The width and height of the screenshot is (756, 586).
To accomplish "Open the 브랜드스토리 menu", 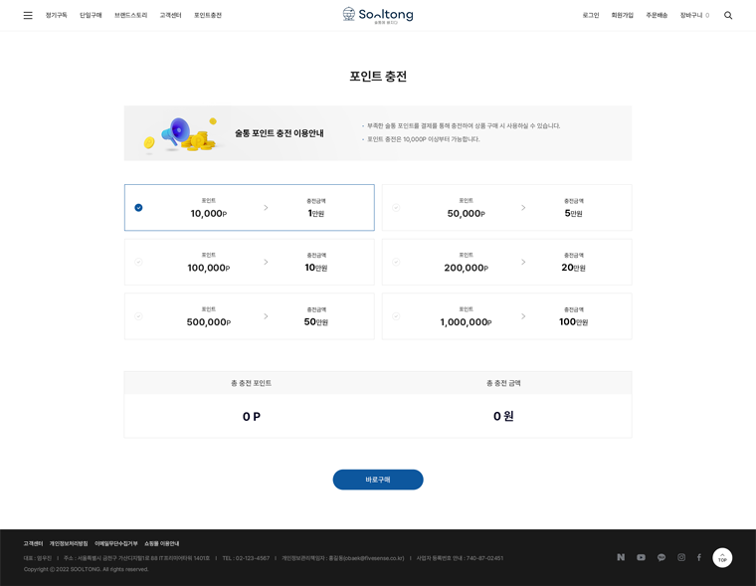I will [130, 16].
